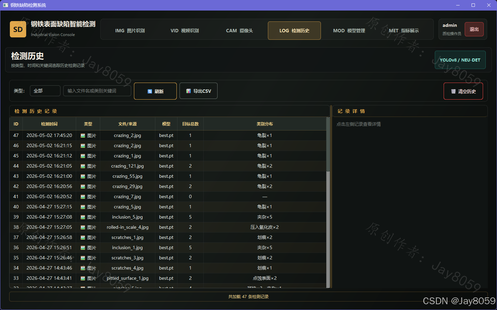Sort by the 检测时间 column header

(x=49, y=124)
